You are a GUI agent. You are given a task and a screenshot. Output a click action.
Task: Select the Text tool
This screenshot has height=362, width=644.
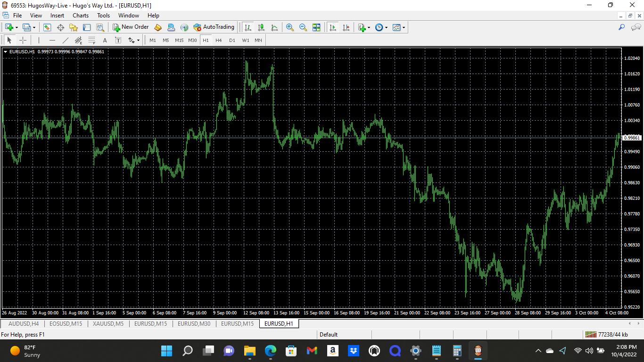(x=105, y=40)
